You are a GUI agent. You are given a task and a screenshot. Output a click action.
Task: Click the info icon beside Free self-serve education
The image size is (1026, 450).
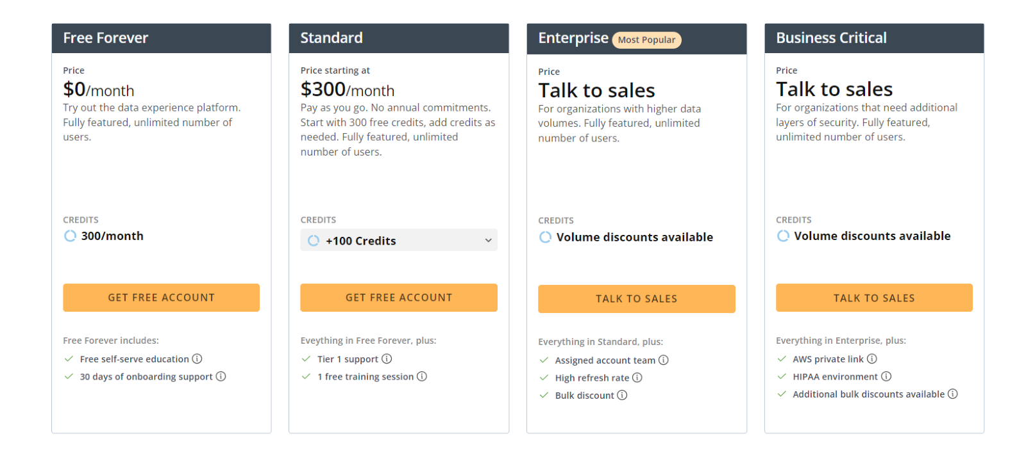[197, 359]
